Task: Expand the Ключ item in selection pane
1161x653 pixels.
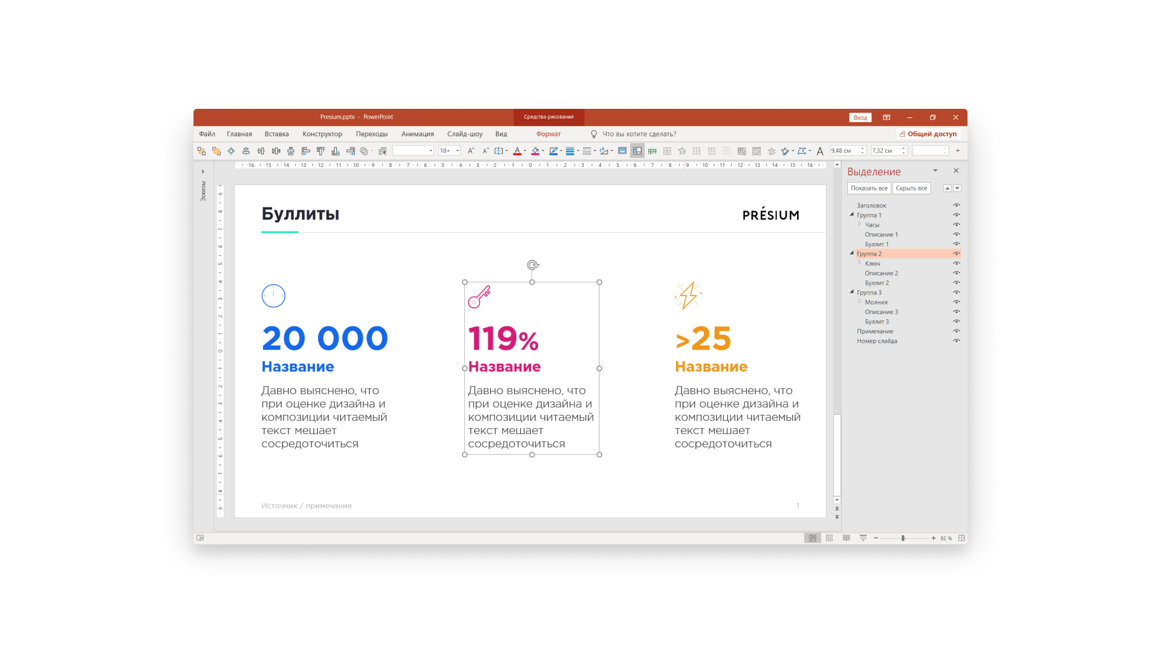Action: pos(859,263)
